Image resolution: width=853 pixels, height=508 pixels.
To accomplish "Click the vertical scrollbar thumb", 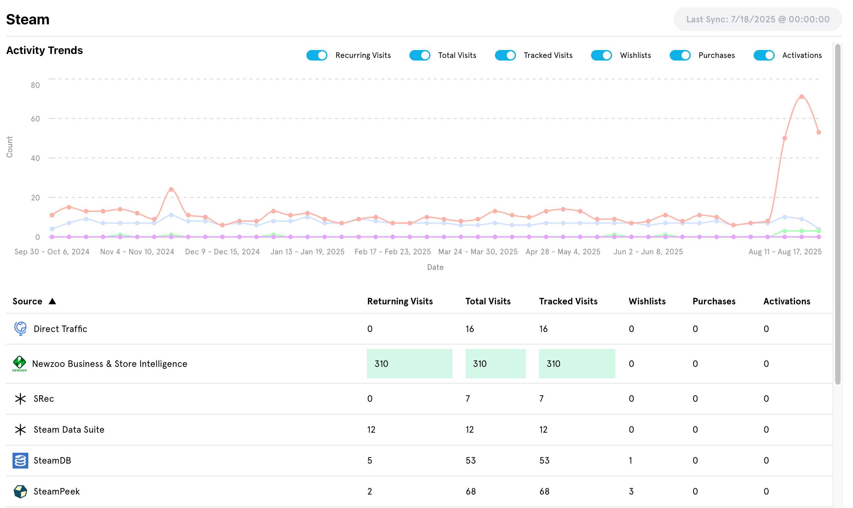I will pos(838,214).
